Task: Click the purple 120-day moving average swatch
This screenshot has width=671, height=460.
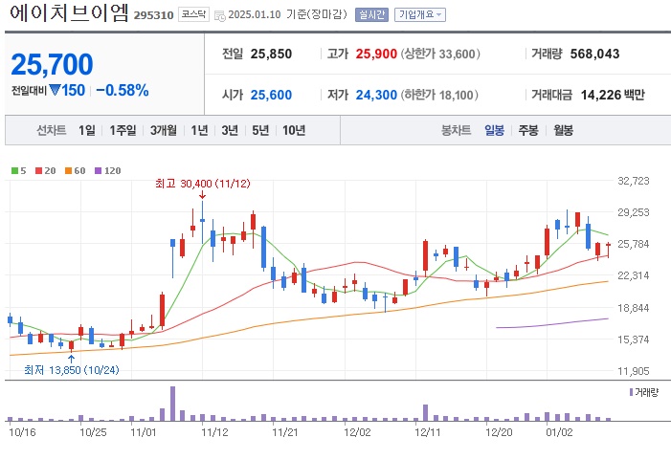Action: pyautogui.click(x=98, y=170)
